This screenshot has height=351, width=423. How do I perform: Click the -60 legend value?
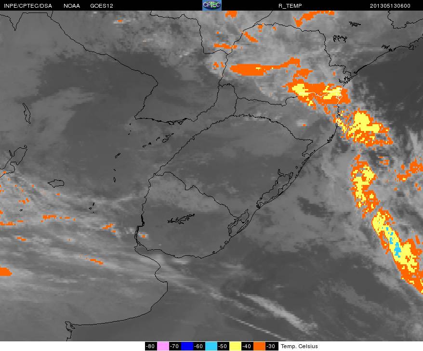pyautogui.click(x=199, y=346)
